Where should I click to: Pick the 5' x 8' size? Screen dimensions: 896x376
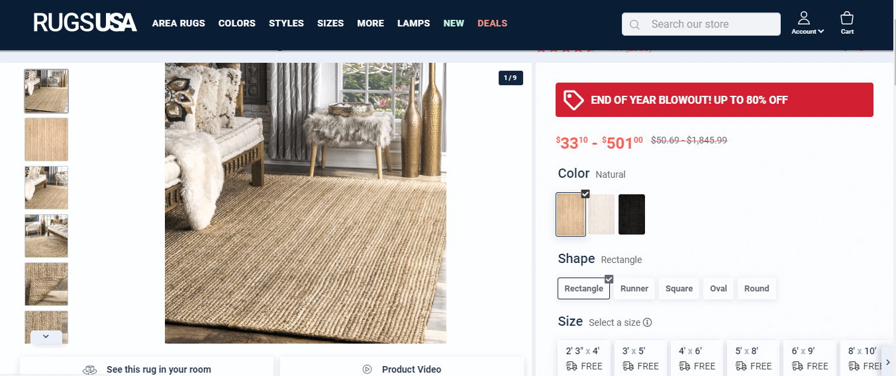pyautogui.click(x=752, y=358)
